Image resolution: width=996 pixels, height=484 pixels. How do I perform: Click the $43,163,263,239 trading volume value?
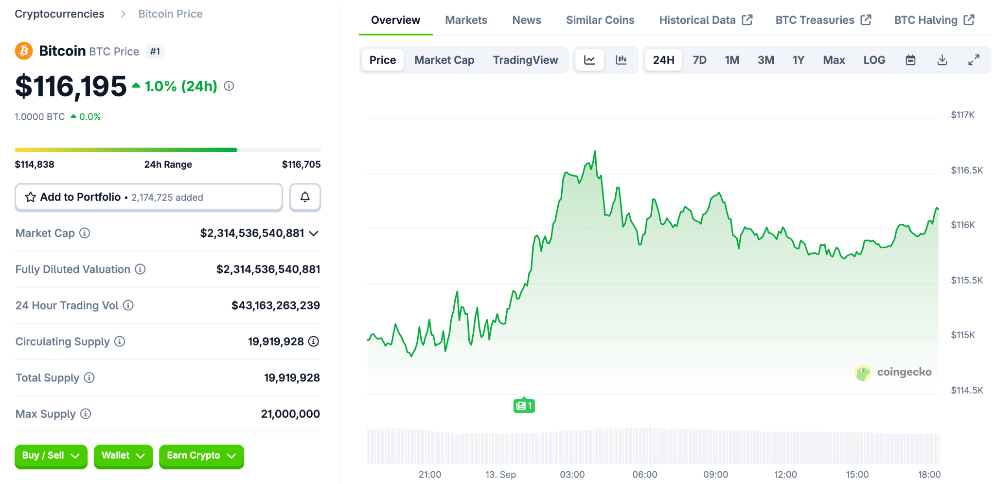coord(276,305)
